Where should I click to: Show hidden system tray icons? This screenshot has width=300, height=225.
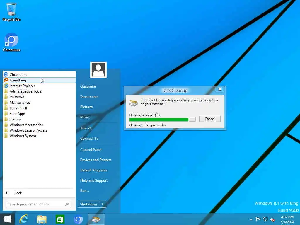pos(251,219)
